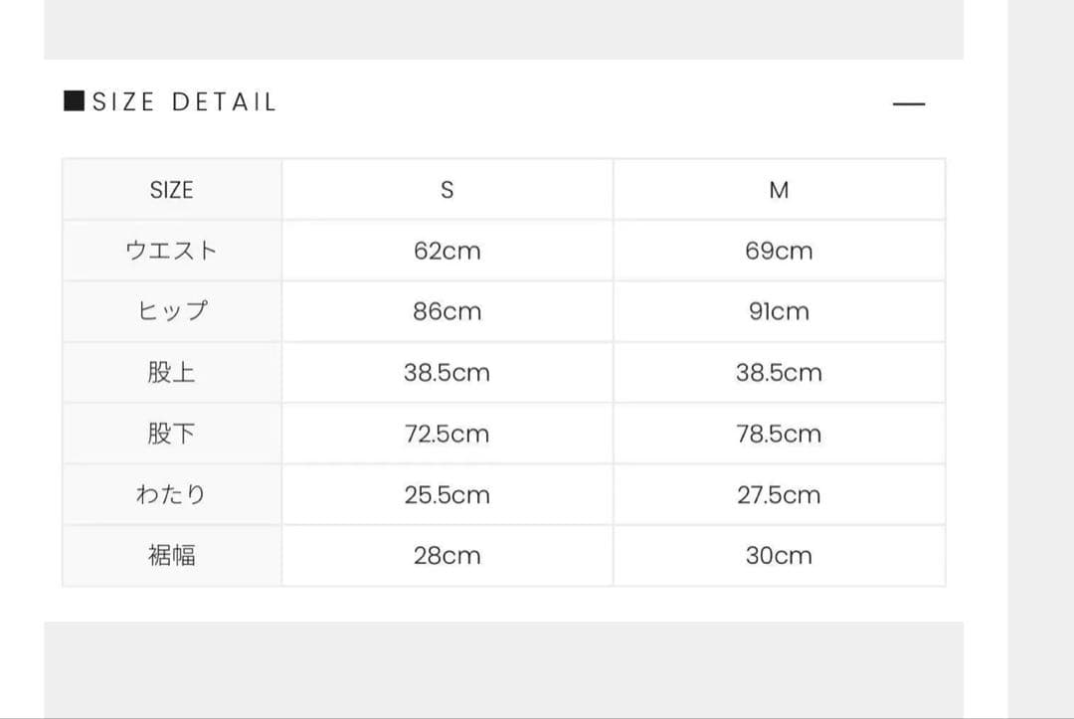Click the 裾幅 row label
The width and height of the screenshot is (1074, 719).
click(171, 555)
